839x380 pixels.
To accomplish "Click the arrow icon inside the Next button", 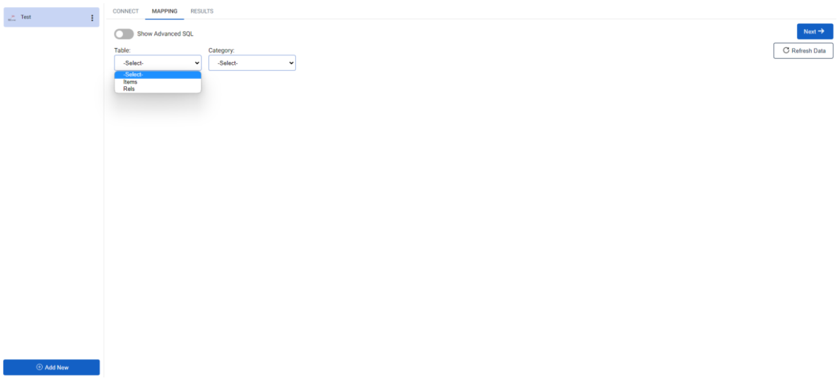I will [822, 31].
